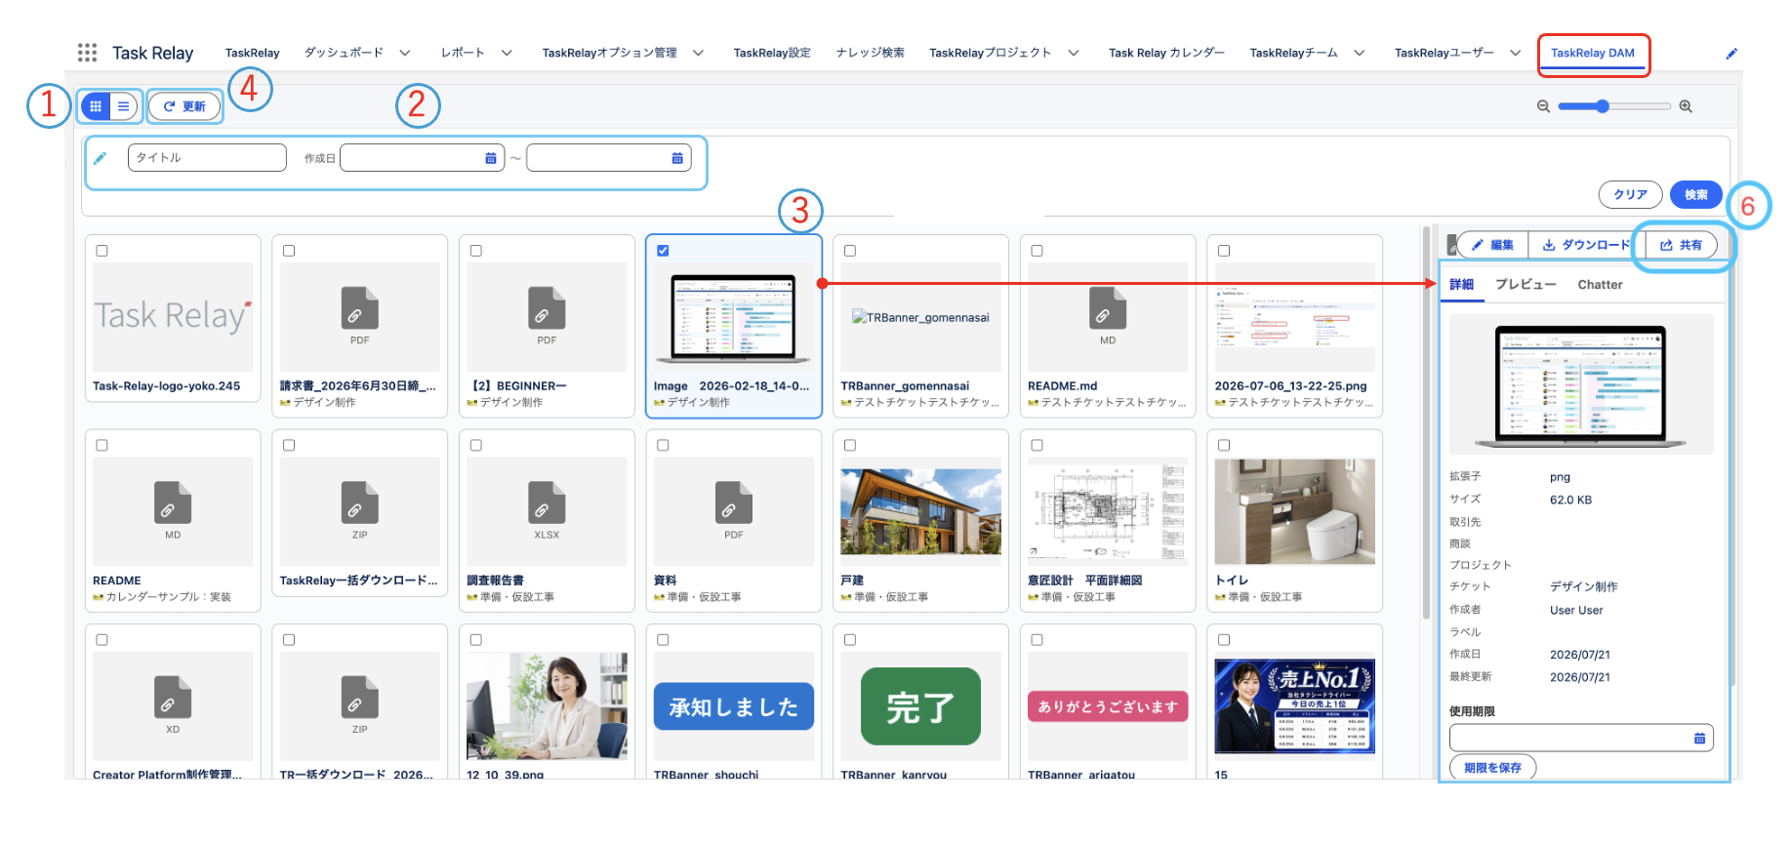Click thumbnail size zoom slider handle
Viewport: 1790px width, 843px height.
coord(1603,106)
